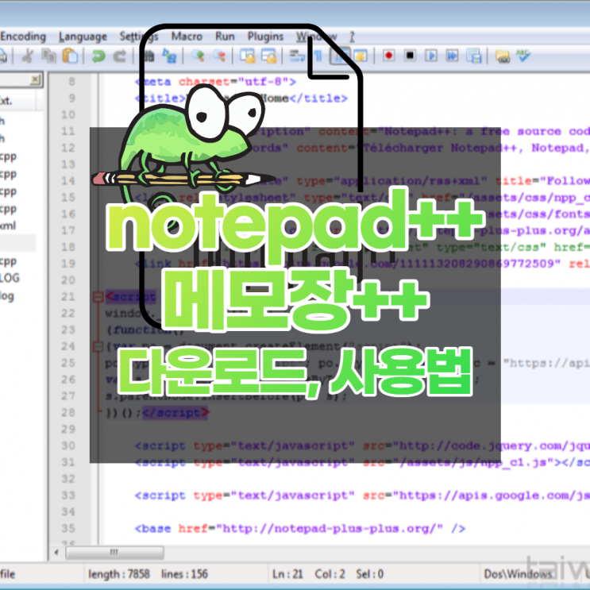Screen dimensions: 590x590
Task: Click the code.jquery.com script line
Action: [362, 446]
